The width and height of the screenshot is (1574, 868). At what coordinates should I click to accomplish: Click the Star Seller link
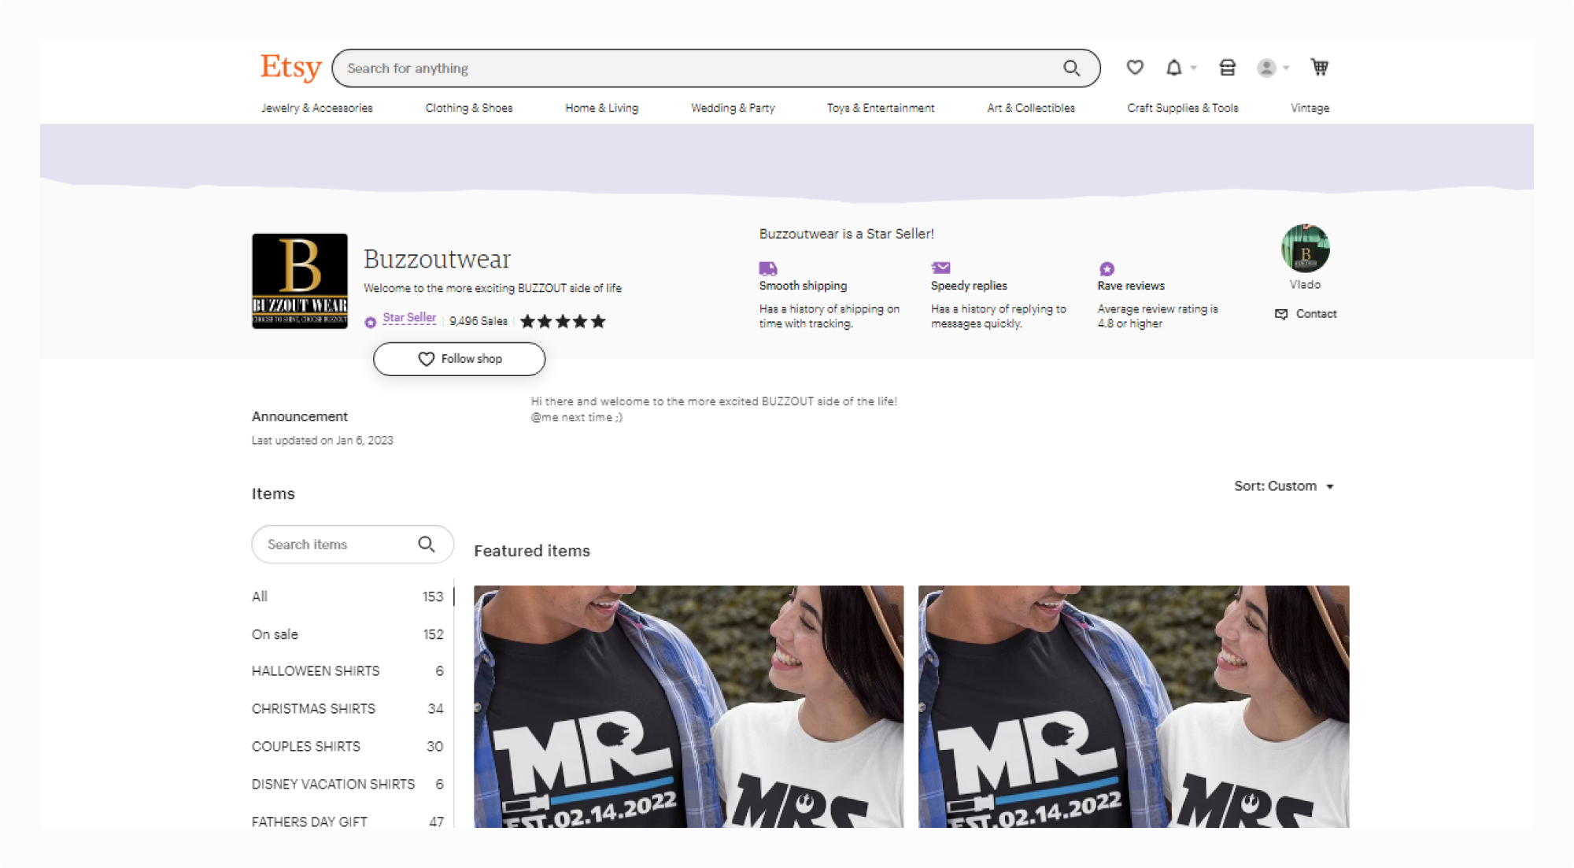(x=409, y=318)
